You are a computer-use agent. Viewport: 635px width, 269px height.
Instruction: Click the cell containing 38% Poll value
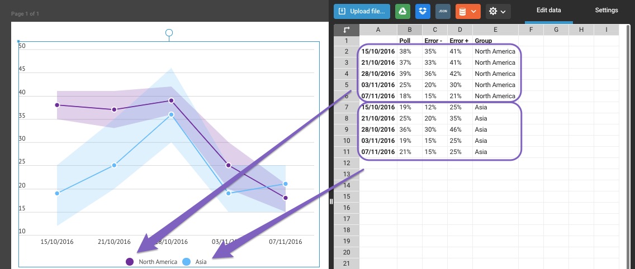point(405,51)
